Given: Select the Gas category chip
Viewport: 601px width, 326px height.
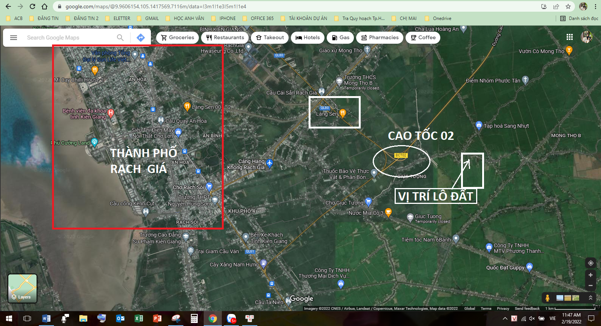Looking at the screenshot, I should click(340, 37).
